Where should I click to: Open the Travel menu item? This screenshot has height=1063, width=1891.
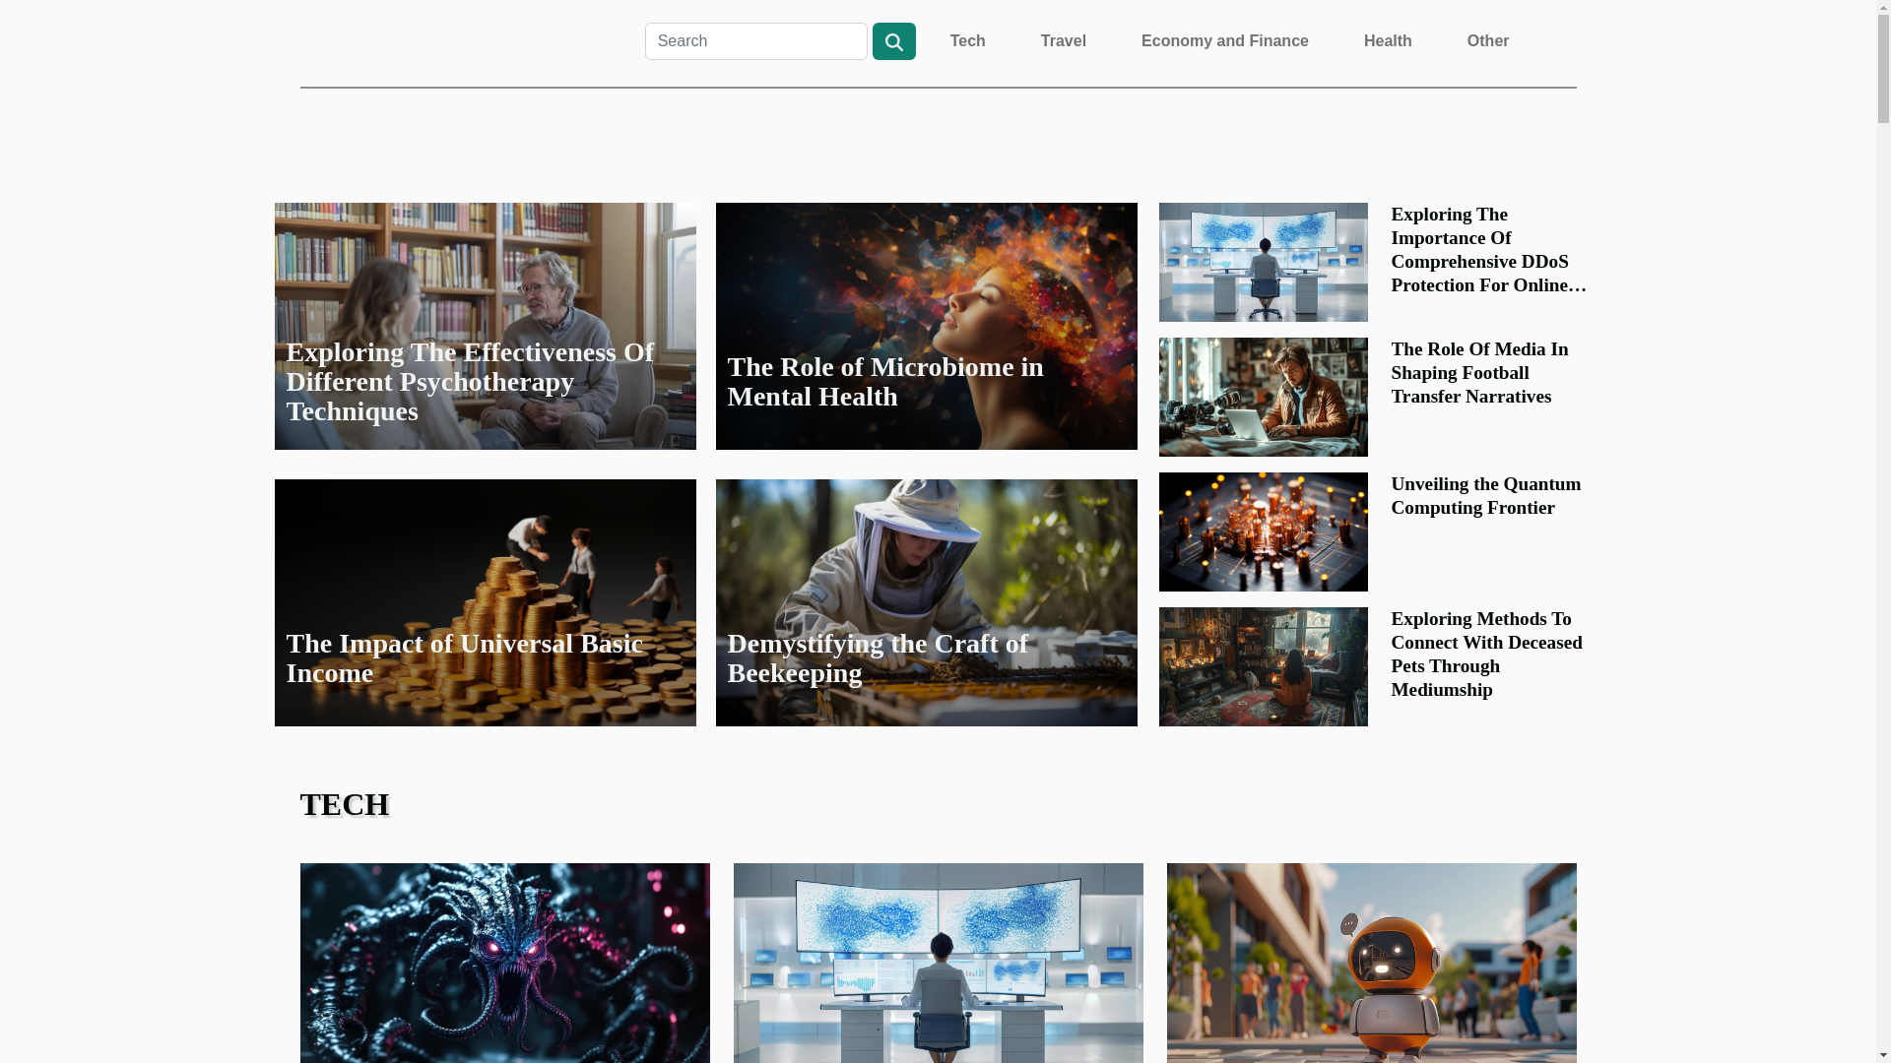tap(1063, 41)
